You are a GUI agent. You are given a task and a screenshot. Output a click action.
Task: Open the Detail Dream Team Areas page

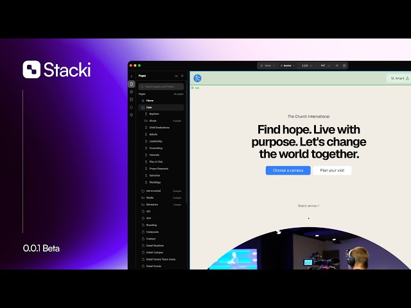tap(161, 259)
